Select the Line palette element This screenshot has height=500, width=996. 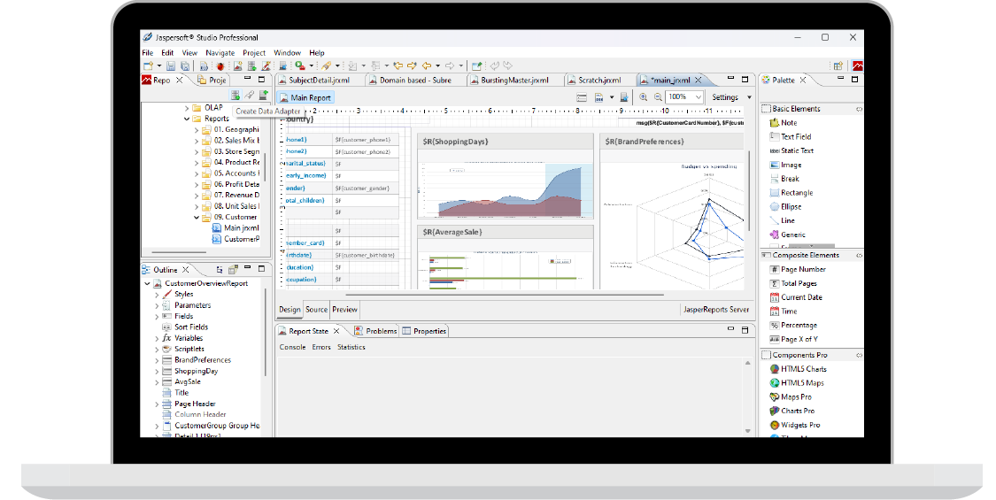783,220
